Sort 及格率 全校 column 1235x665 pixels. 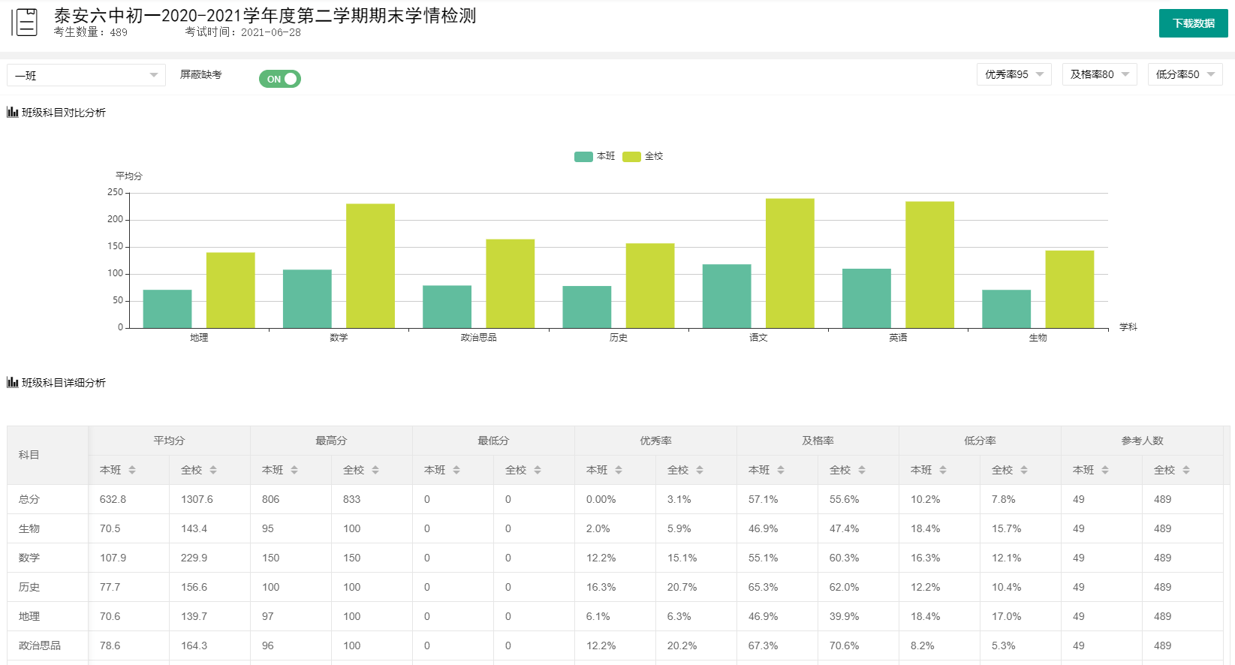(862, 470)
